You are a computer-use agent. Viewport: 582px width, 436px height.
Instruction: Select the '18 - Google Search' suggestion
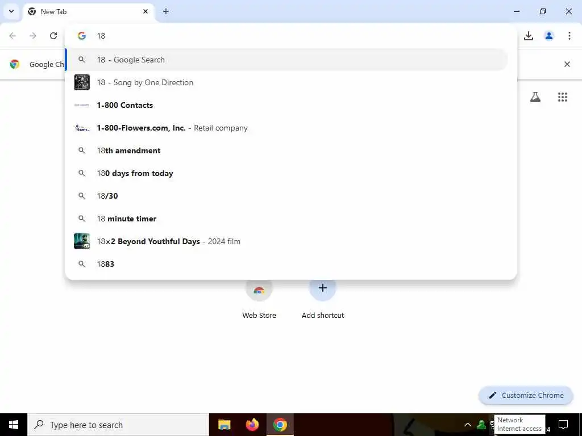pos(287,60)
